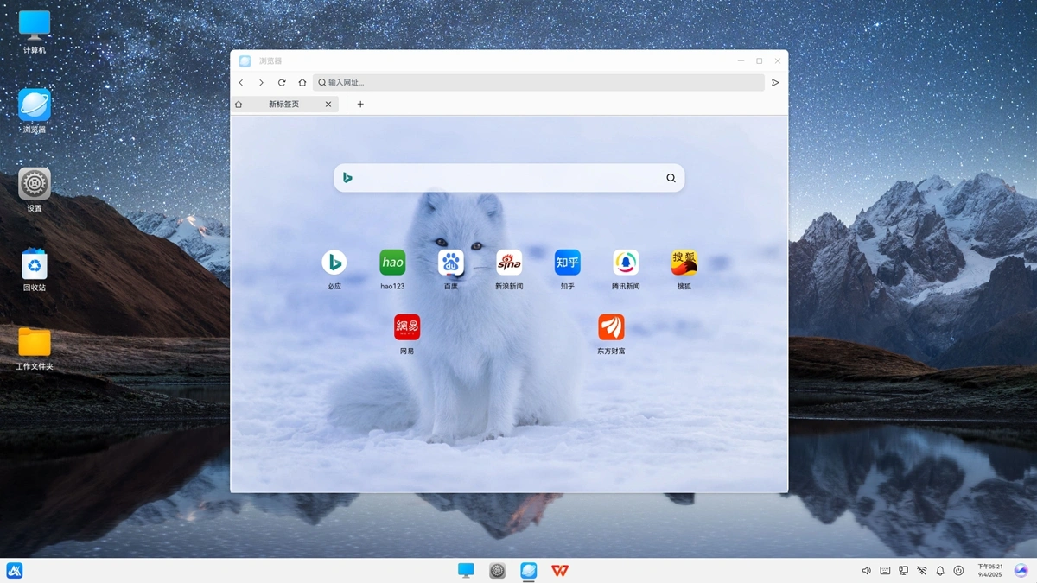Click the go arrow beside address bar
This screenshot has width=1037, height=583.
tap(775, 83)
